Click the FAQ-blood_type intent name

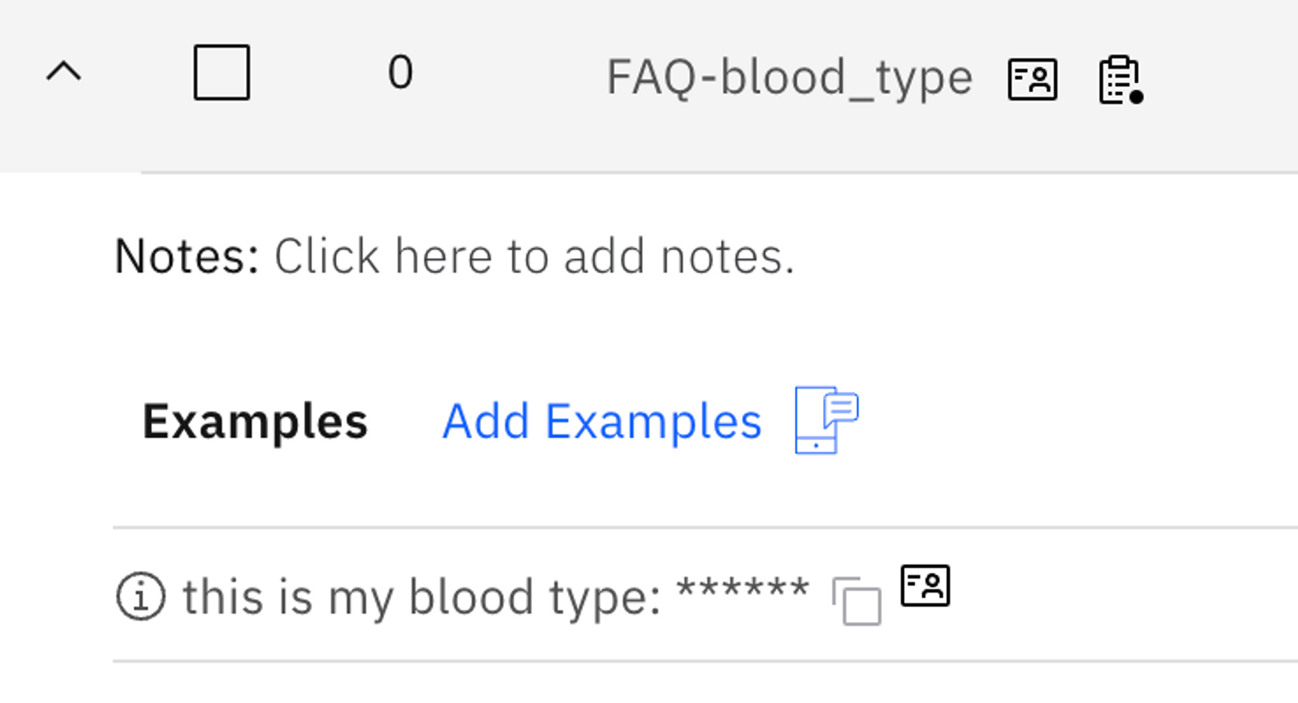click(x=789, y=78)
